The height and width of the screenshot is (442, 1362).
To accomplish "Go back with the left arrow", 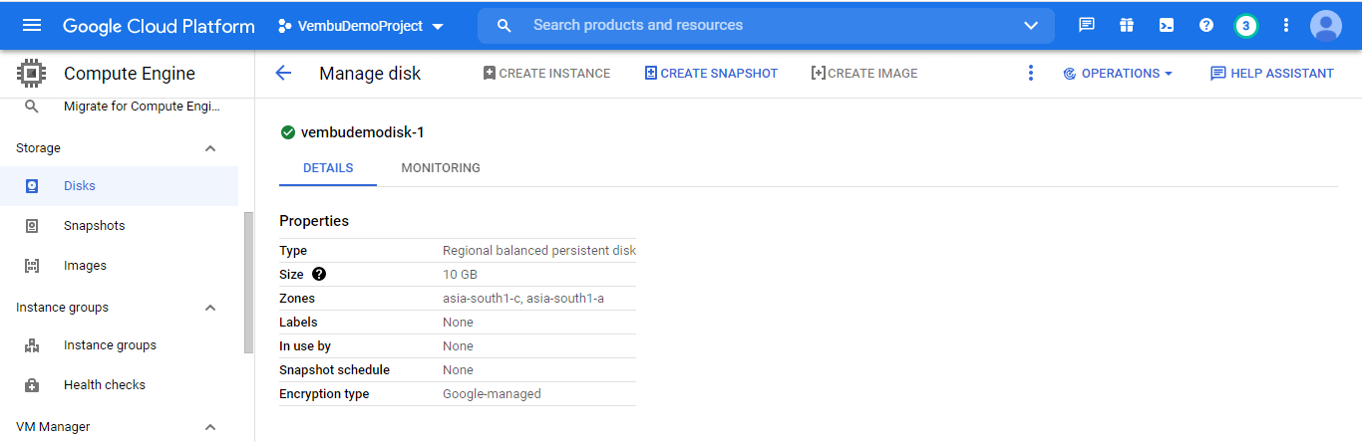I will click(283, 73).
